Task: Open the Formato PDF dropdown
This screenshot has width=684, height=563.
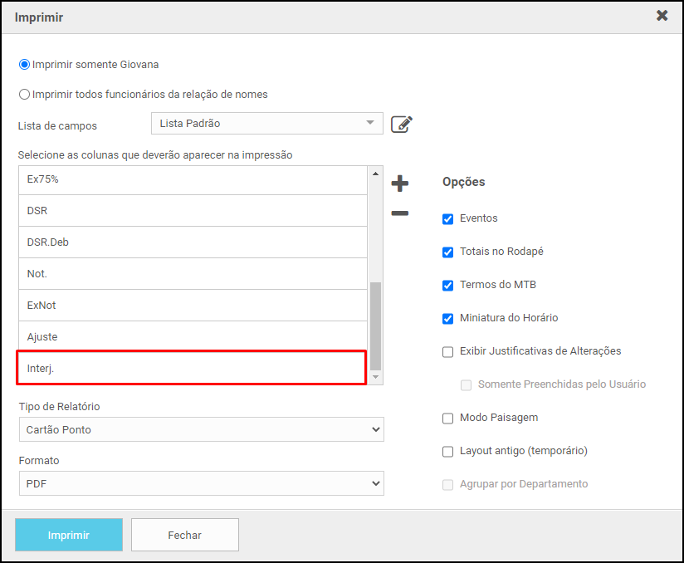Action: pyautogui.click(x=201, y=483)
